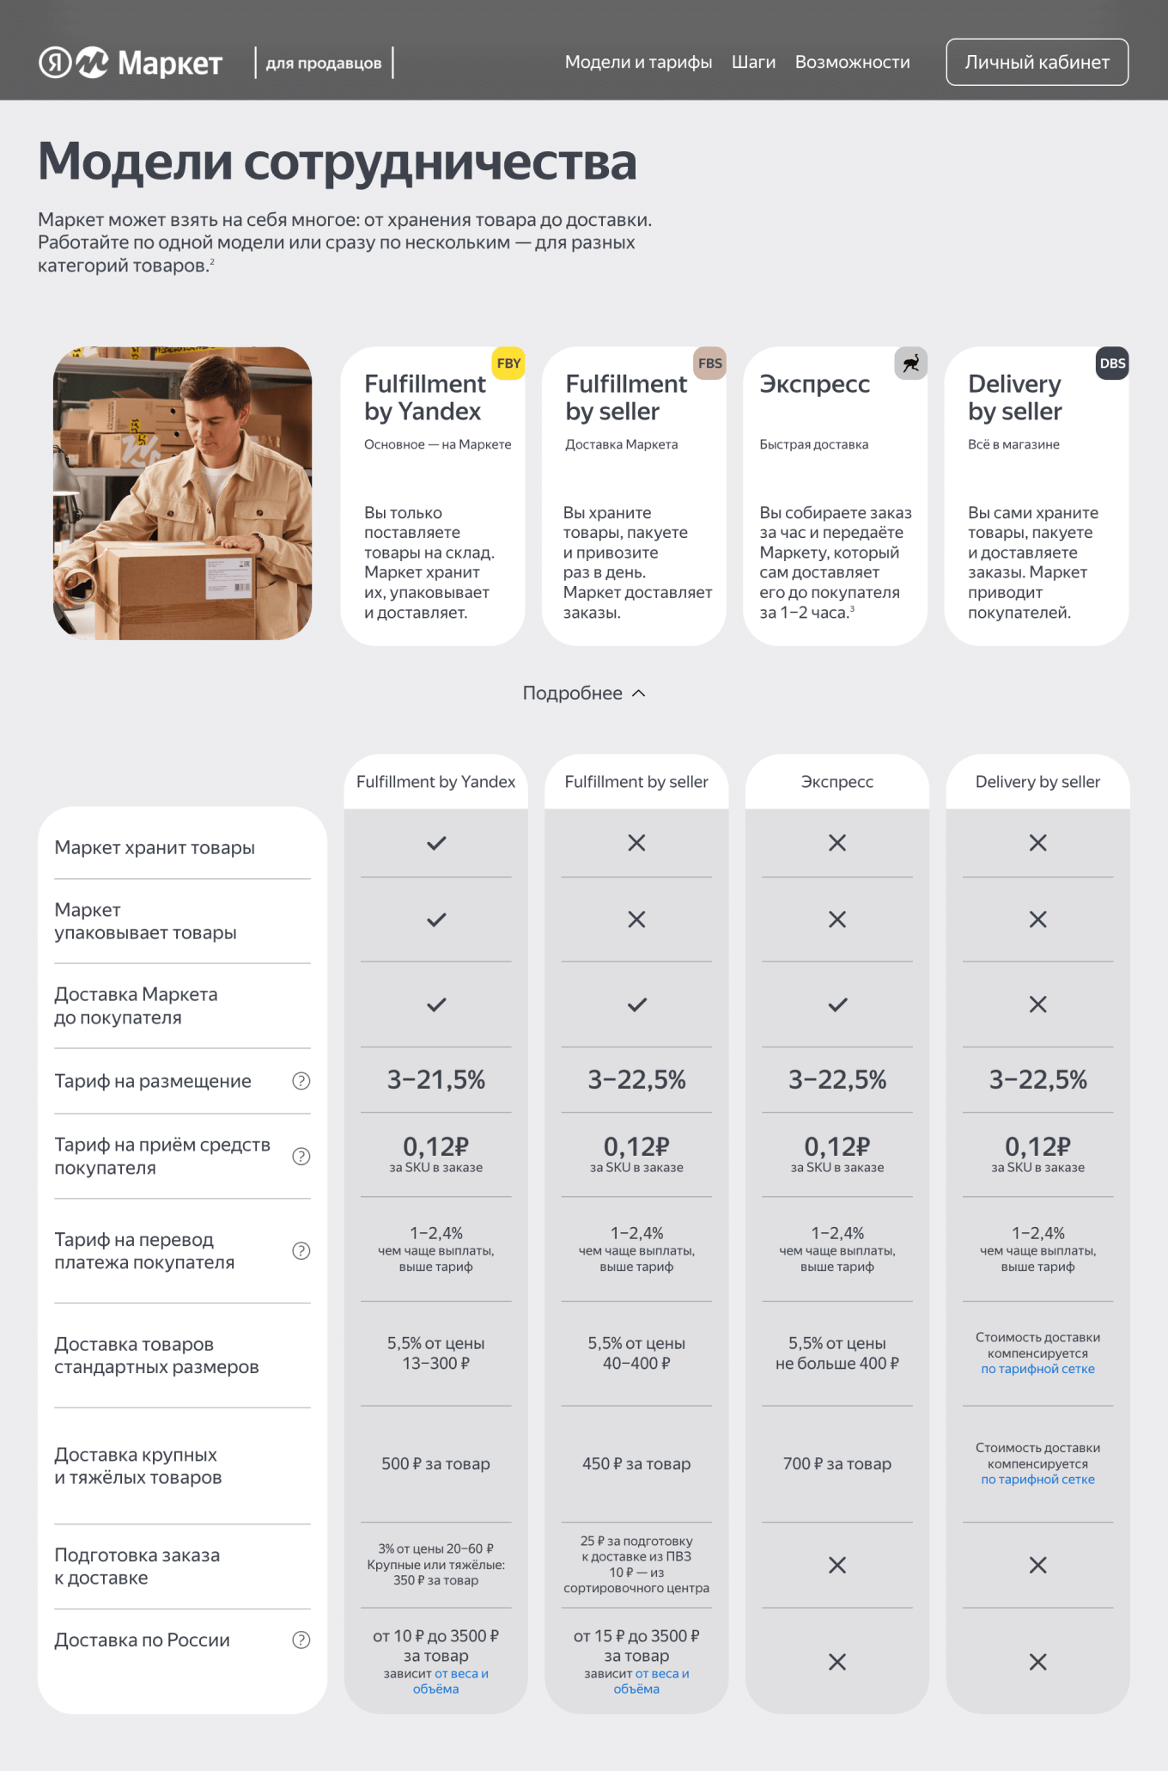Click от 15 ₽ до 3500 ₽ за товар text
Image resolution: width=1168 pixels, height=1771 pixels.
point(636,1646)
